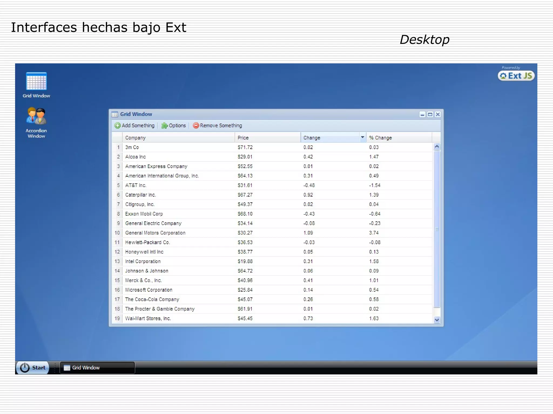Image resolution: width=553 pixels, height=414 pixels.
Task: Click price cell $45.45
Action: [x=245, y=318]
